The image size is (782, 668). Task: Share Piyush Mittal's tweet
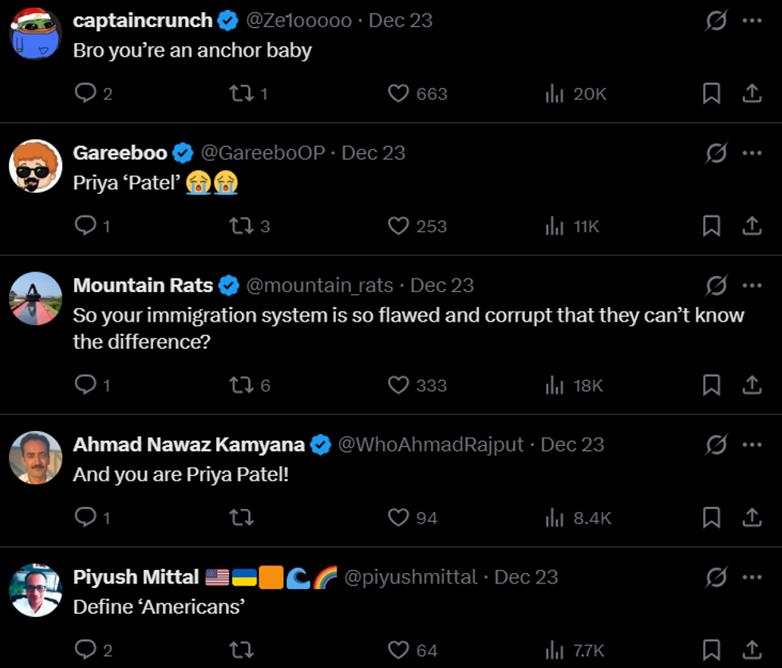coord(752,650)
